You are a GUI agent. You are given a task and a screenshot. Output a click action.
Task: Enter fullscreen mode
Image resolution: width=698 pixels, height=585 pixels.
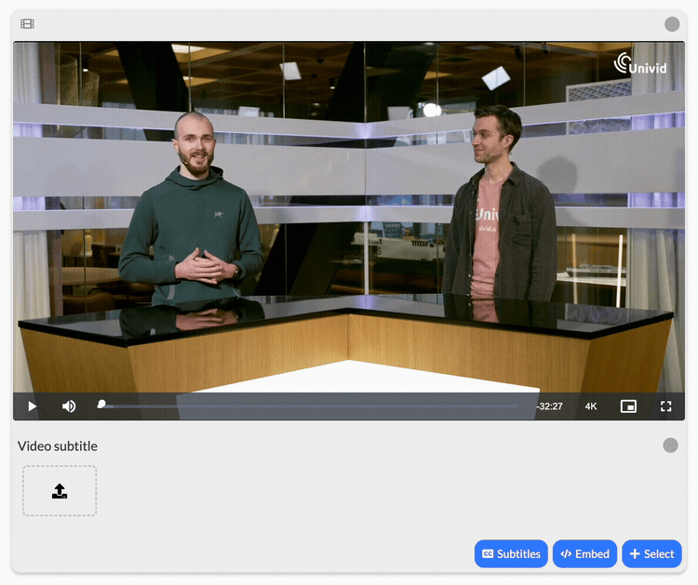tap(665, 406)
